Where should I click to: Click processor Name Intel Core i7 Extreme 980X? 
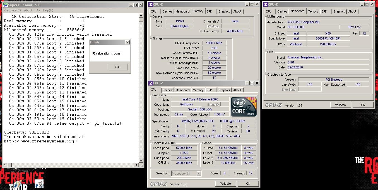pos(200,99)
